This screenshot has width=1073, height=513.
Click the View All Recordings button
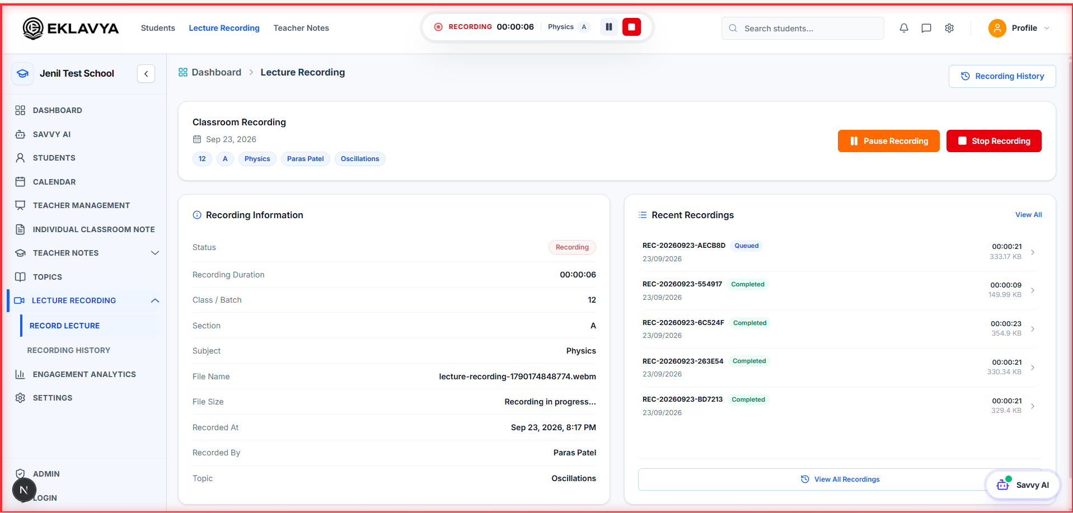tap(840, 479)
